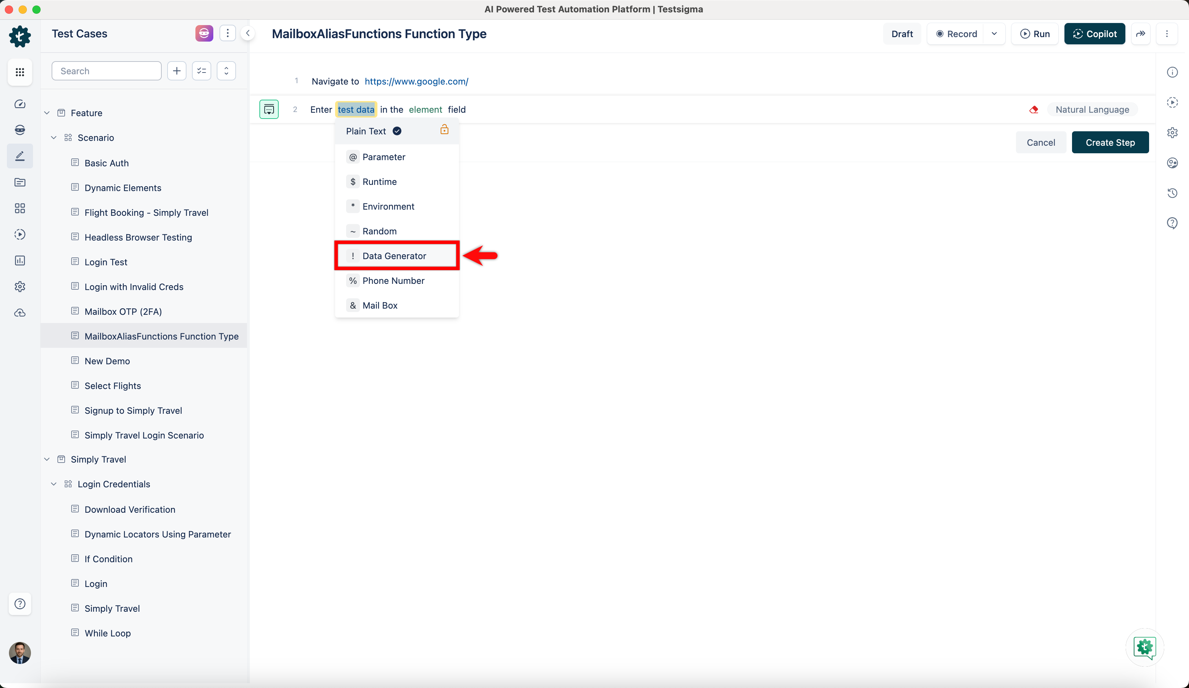Click the Create Step button
Screen dimensions: 1189x688
tap(1110, 143)
